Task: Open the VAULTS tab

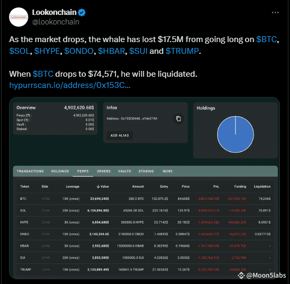Action: tap(125, 171)
